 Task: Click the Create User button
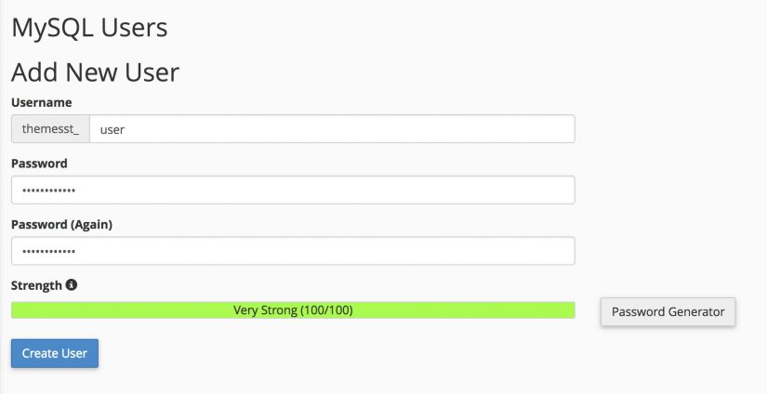pos(55,353)
